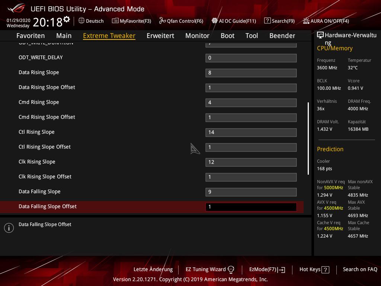Click the BCLK 100.00 MHz value
The height and width of the screenshot is (286, 381).
329,88
